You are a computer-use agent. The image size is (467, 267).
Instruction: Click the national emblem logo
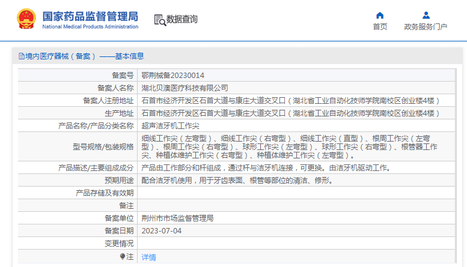click(26, 19)
